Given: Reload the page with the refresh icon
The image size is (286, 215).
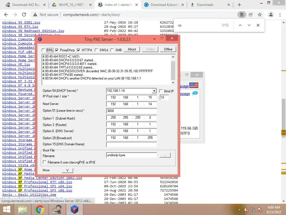Looking at the screenshot, I should pos(24,15).
